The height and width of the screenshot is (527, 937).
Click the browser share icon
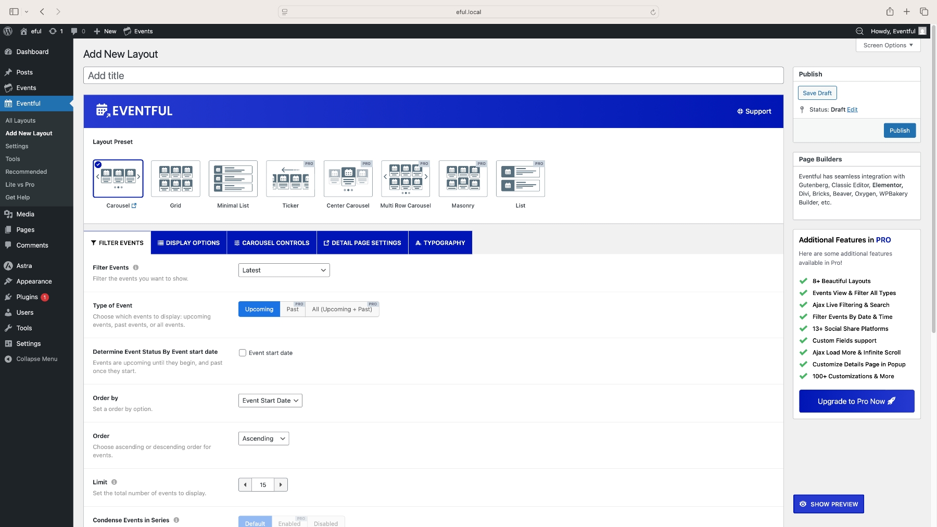[x=890, y=11]
